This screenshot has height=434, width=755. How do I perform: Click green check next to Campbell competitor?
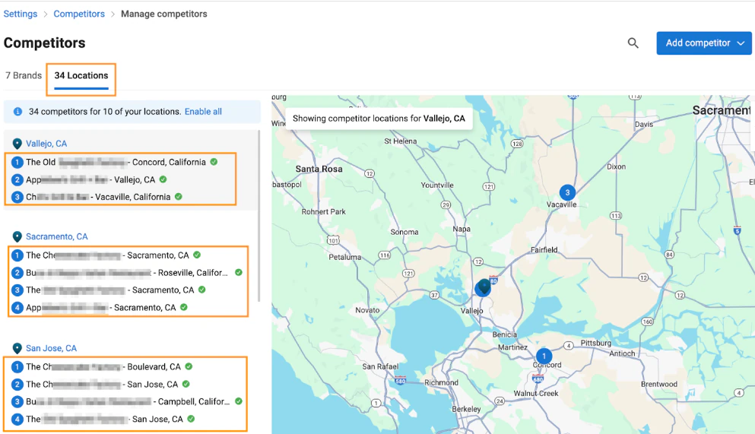point(238,401)
